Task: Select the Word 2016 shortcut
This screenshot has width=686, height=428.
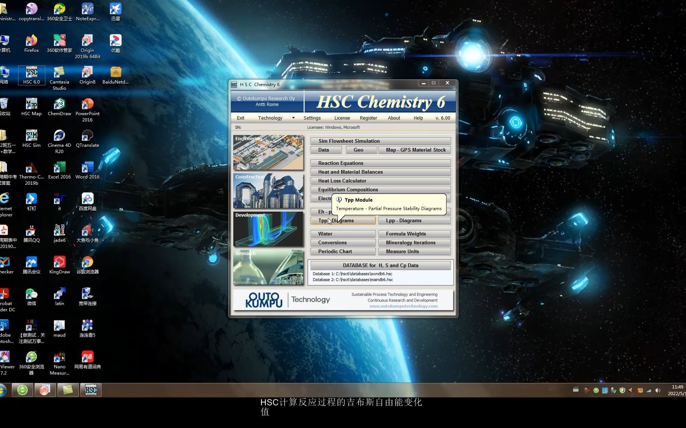Action: [x=87, y=170]
